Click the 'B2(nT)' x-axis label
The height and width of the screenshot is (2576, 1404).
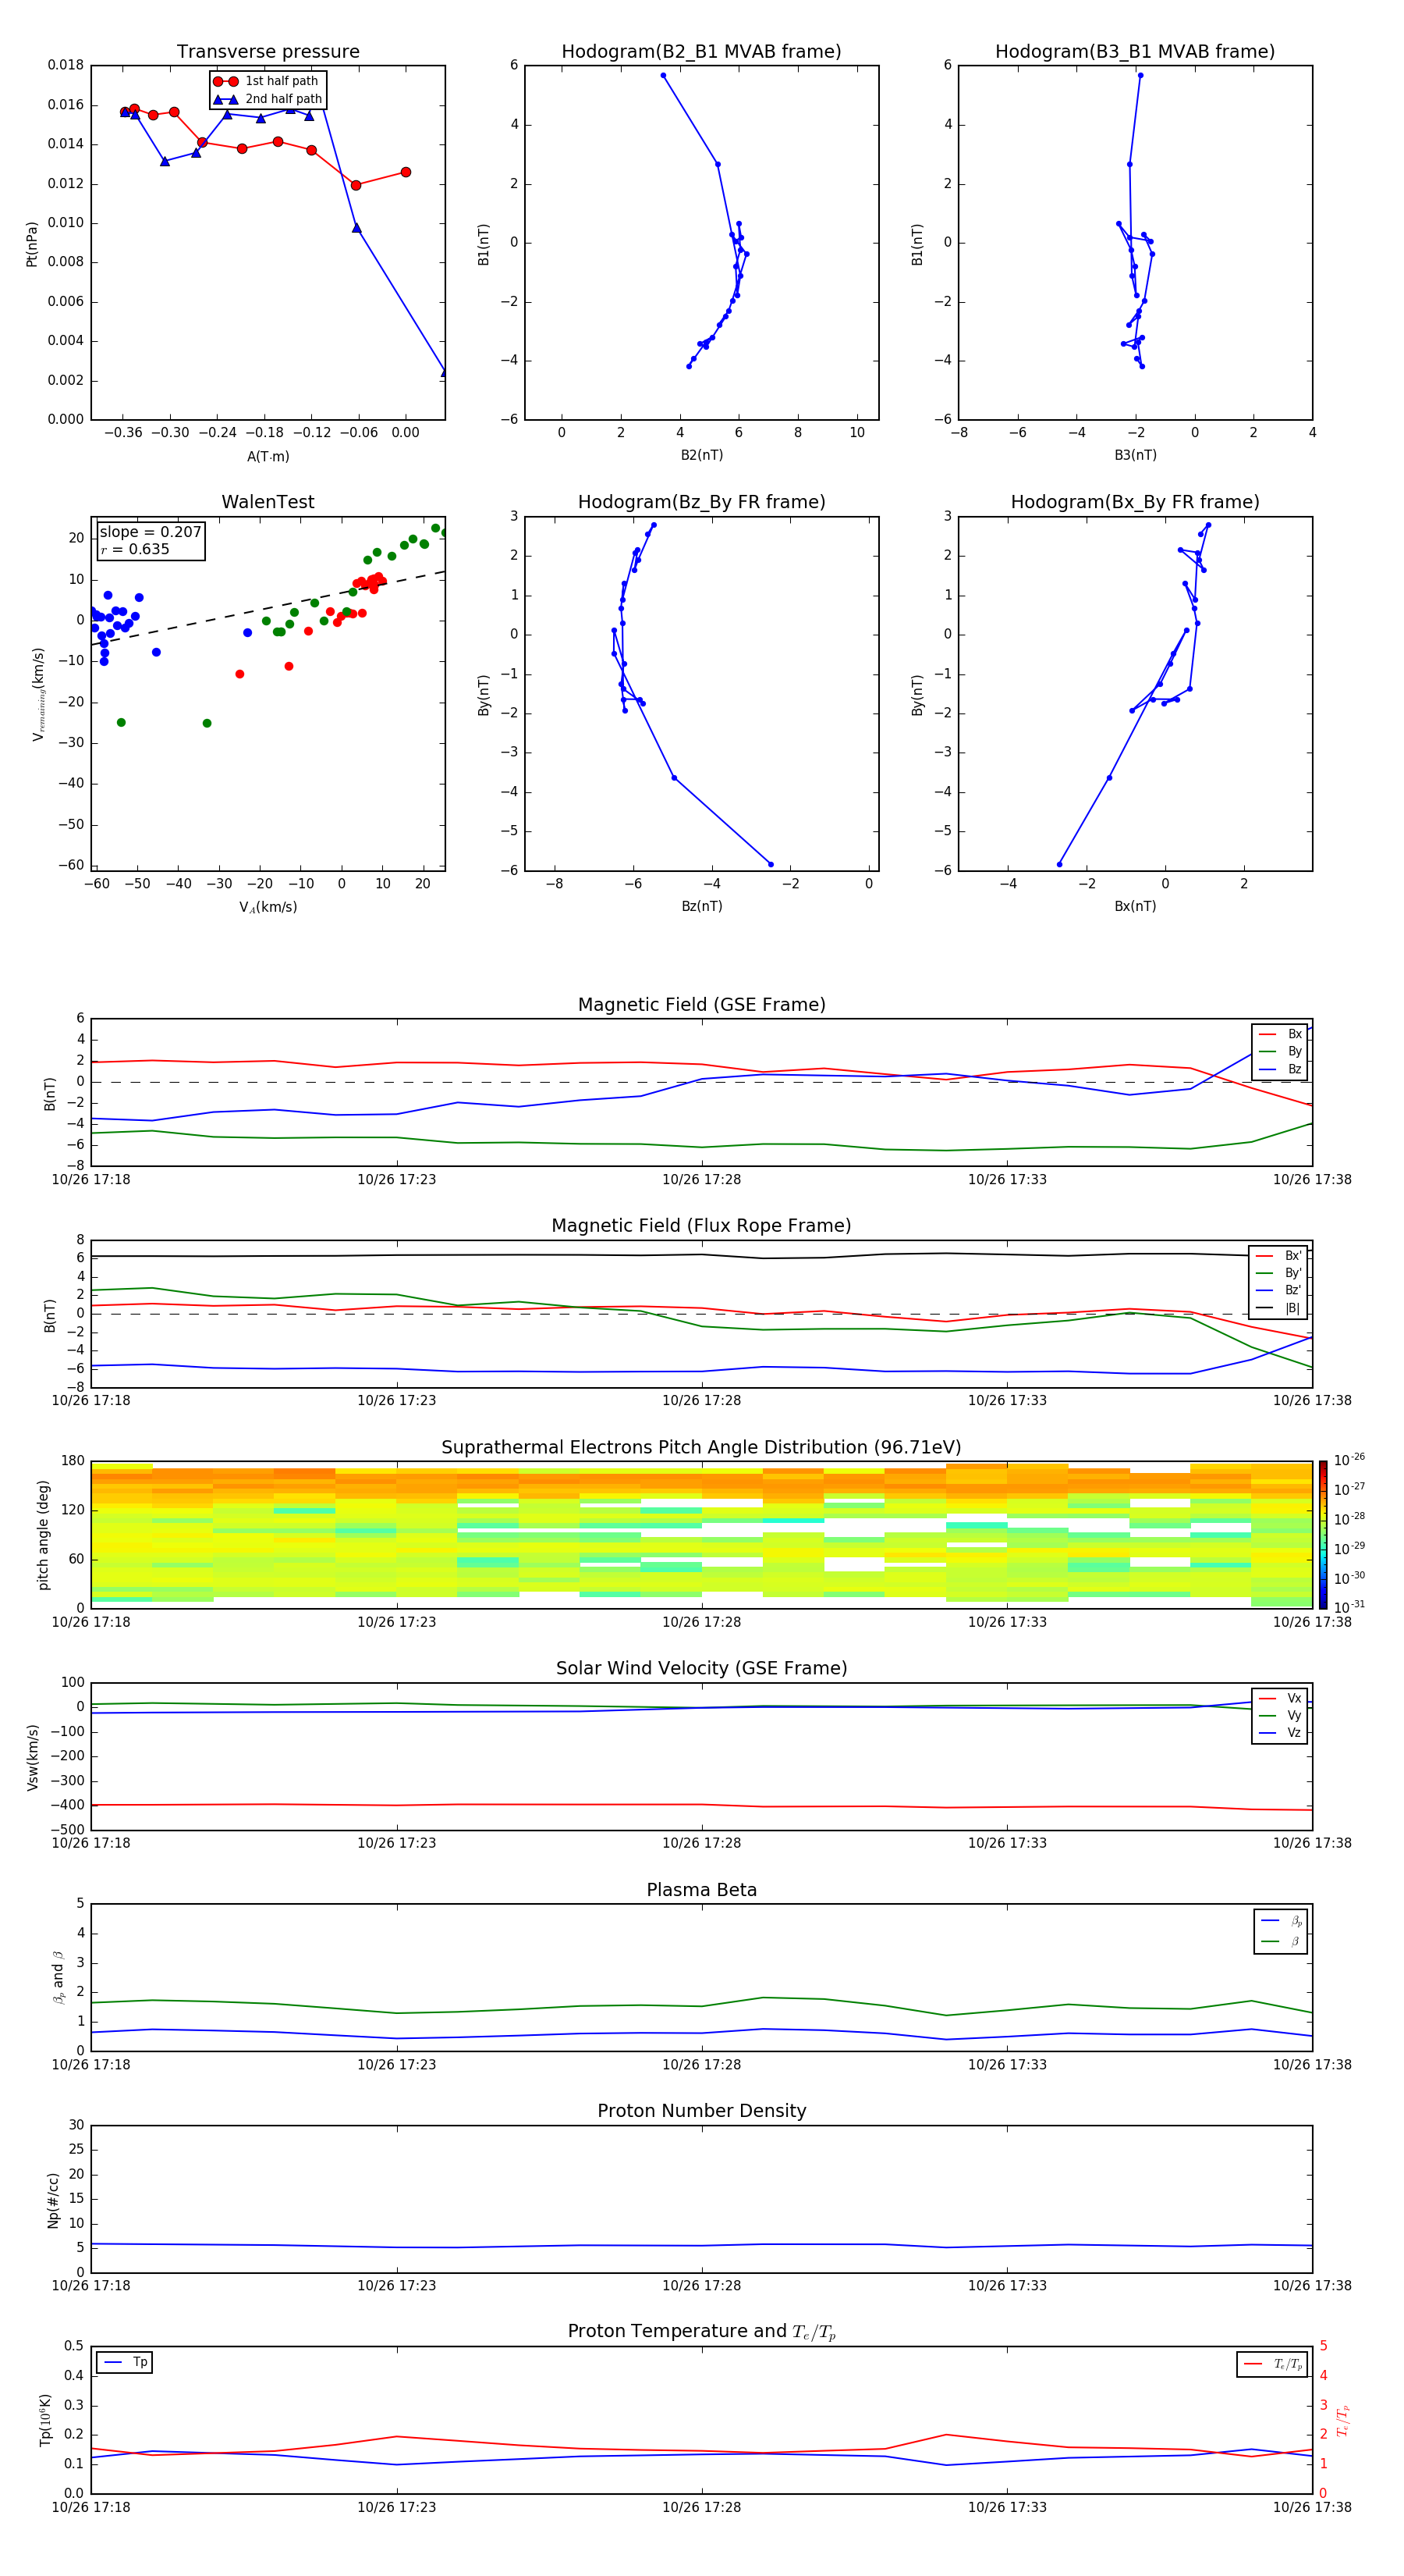coord(701,455)
